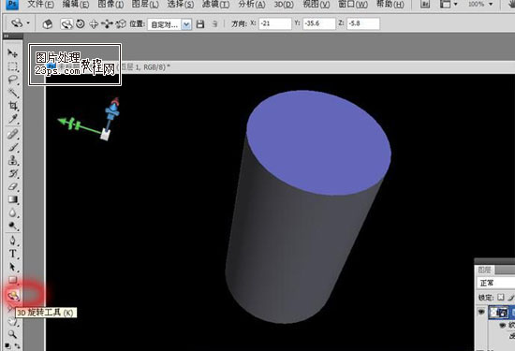Select the Move tool

(x=12, y=52)
